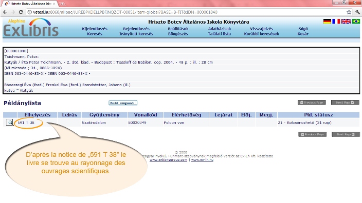Open browser wrench settings menu
This screenshot has width=362, height=203.
tap(357, 12)
